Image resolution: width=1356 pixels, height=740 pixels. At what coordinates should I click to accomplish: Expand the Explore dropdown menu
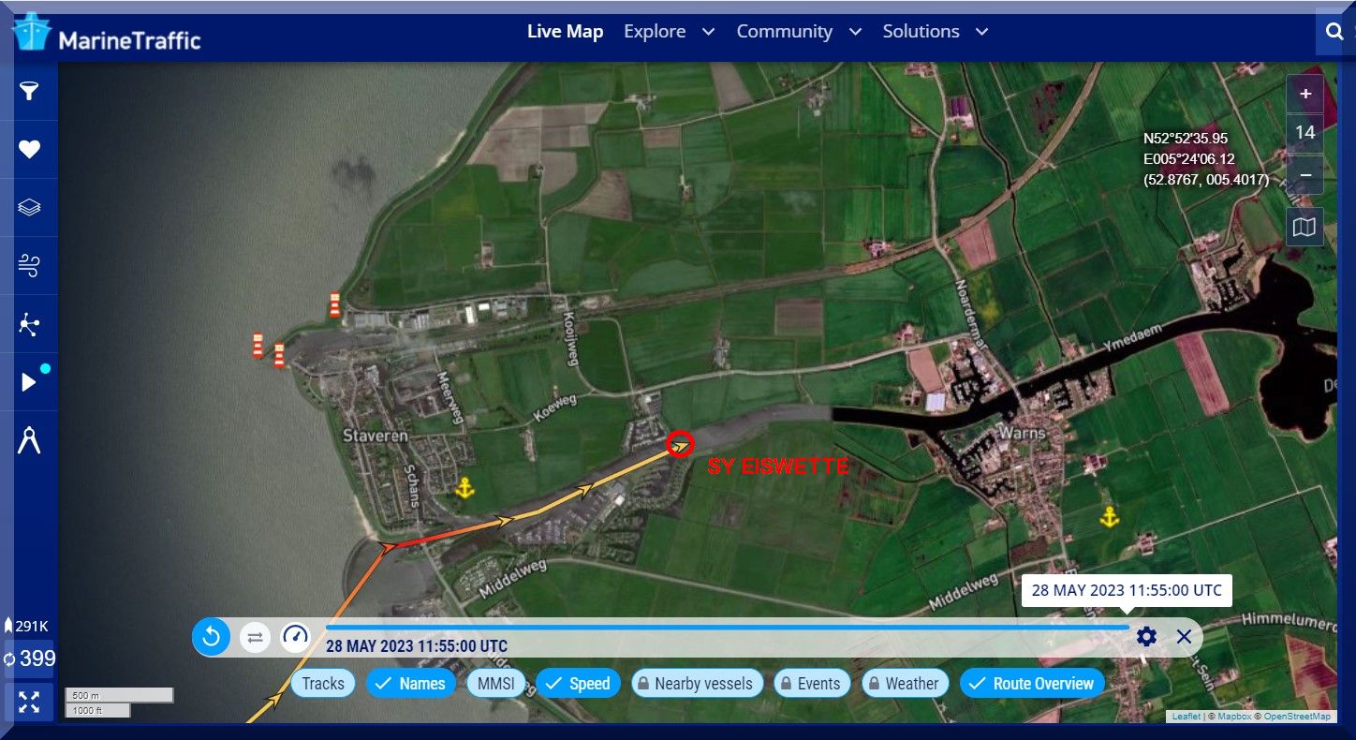tap(669, 32)
